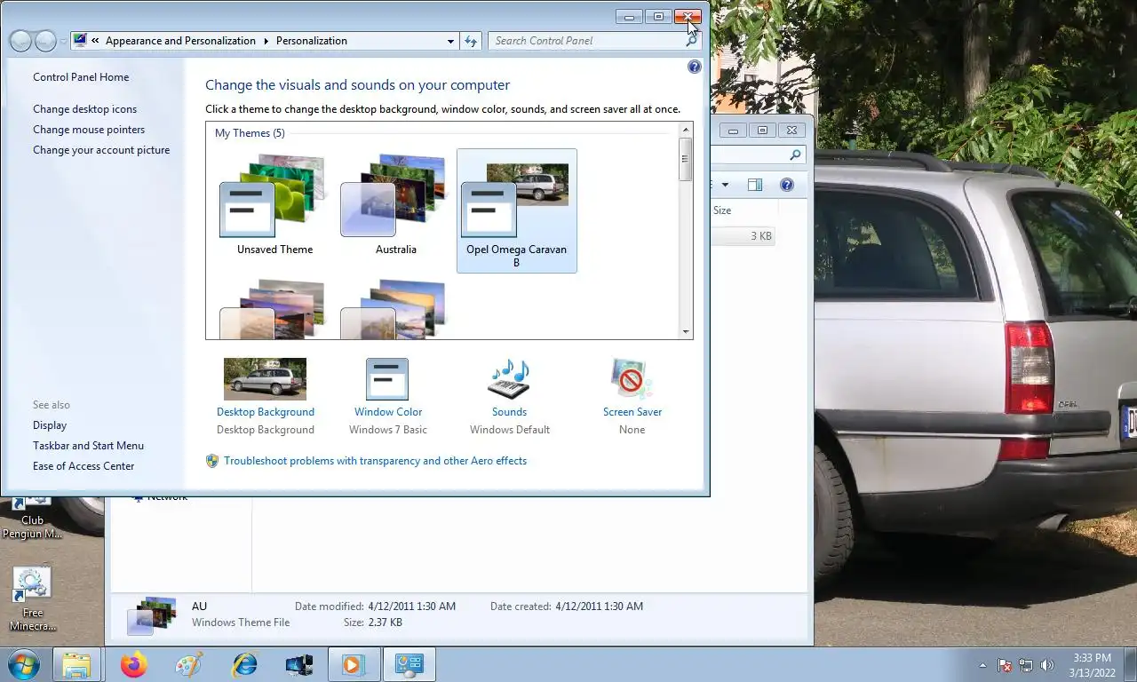Select the Opel Omega Caravan B theme
Image resolution: width=1137 pixels, height=682 pixels.
tap(516, 210)
